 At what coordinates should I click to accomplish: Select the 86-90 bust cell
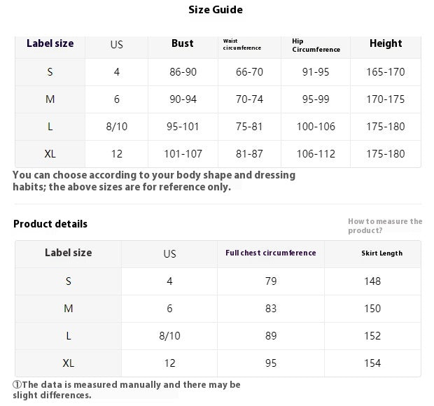[x=183, y=72]
